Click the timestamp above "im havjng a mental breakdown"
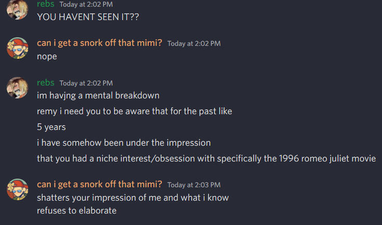The height and width of the screenshot is (225, 382). (x=86, y=83)
